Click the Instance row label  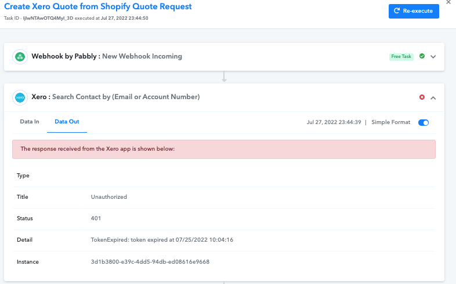coord(28,262)
